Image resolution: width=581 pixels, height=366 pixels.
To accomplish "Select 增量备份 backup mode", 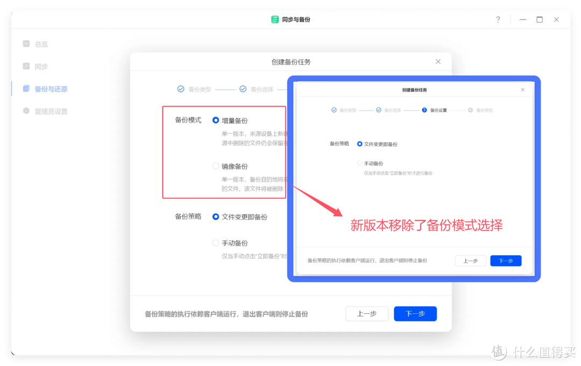I will [x=215, y=120].
